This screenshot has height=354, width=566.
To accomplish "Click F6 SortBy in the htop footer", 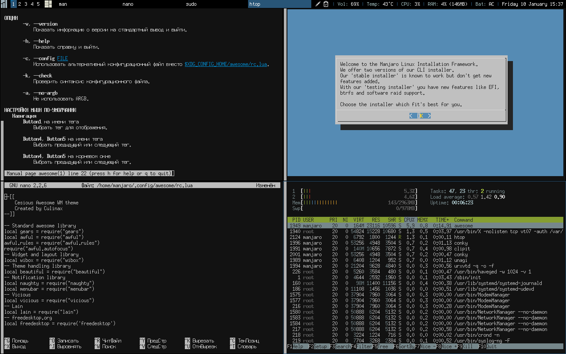I will click(404, 346).
